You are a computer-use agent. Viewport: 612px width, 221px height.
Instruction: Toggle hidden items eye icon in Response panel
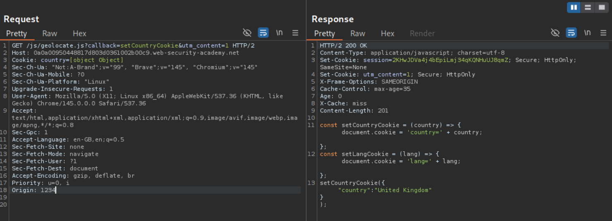555,33
